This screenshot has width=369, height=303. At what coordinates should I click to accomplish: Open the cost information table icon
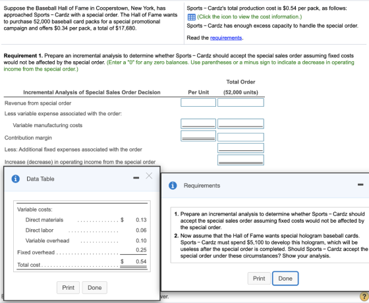(x=191, y=17)
